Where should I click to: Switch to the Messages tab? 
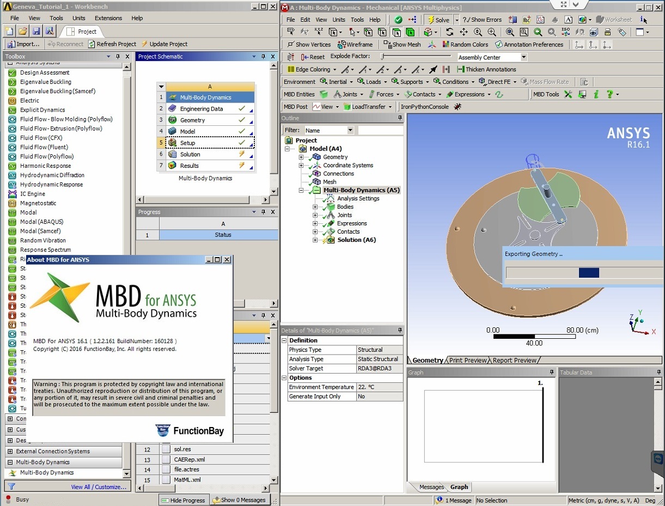click(x=431, y=487)
